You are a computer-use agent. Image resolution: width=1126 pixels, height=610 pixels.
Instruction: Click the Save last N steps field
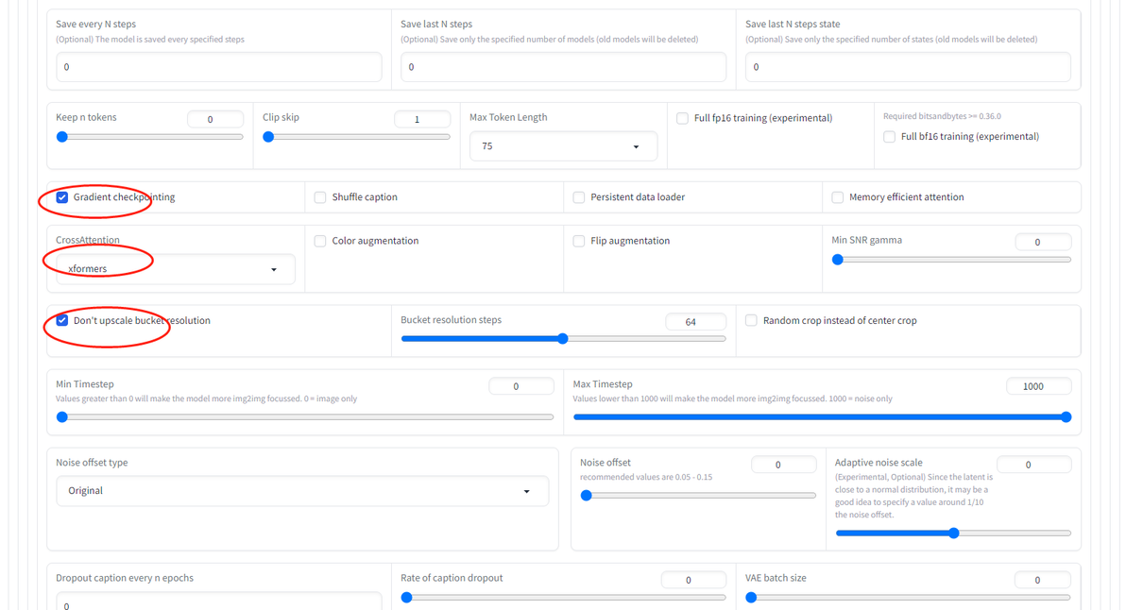tap(563, 67)
